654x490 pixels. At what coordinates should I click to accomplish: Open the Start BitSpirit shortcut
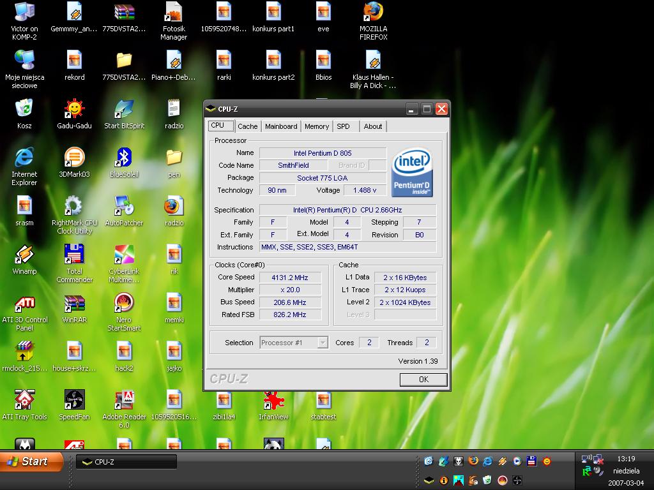125,114
